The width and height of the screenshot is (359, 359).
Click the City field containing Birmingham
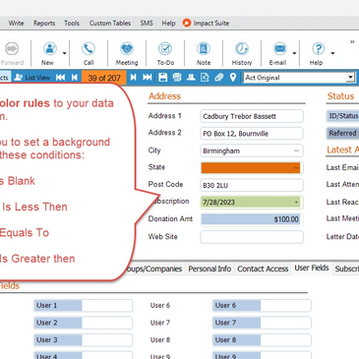click(252, 150)
